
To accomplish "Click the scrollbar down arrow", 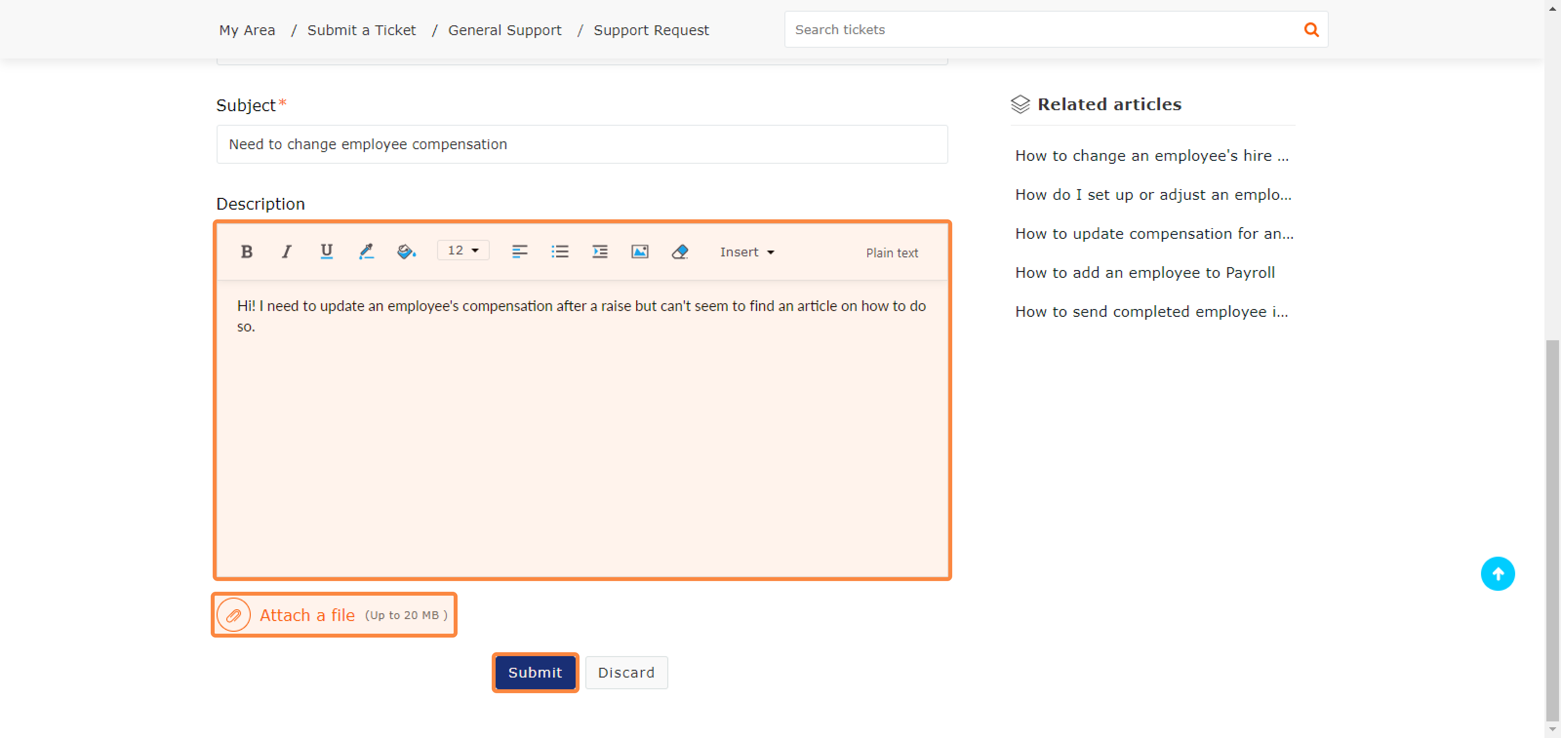I will click(1552, 730).
